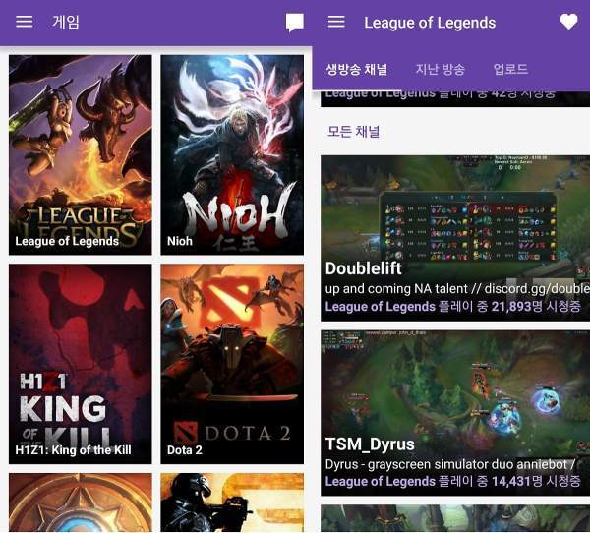Viewport: 590px width, 533px height.
Task: Click League of Legends link under Doublelift
Action: 380,307
